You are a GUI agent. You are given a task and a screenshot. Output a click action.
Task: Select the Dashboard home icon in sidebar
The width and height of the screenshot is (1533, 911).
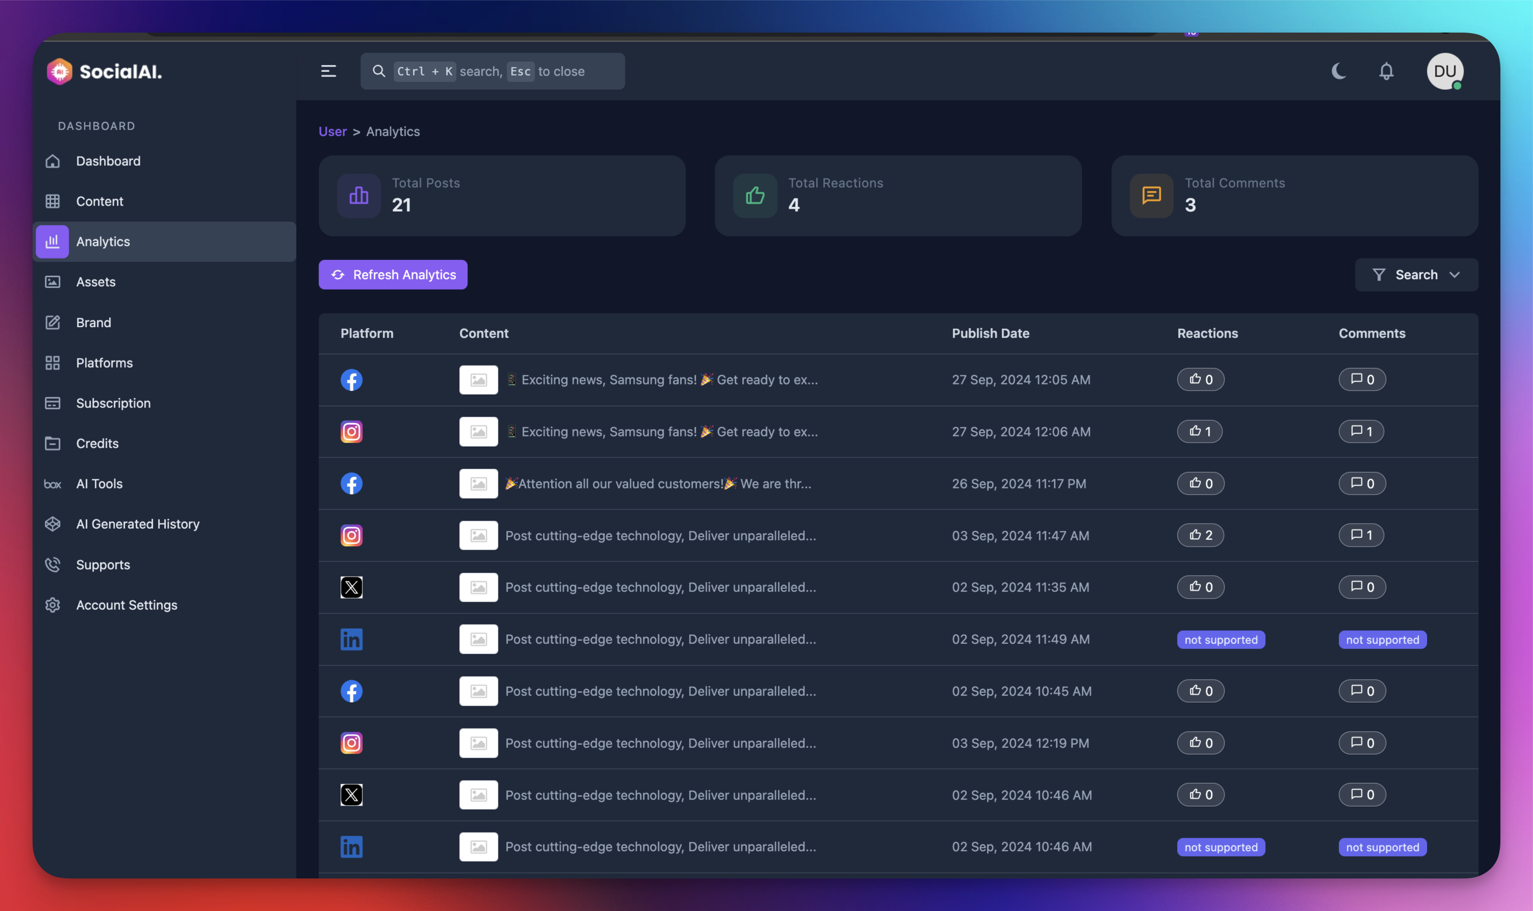point(53,161)
